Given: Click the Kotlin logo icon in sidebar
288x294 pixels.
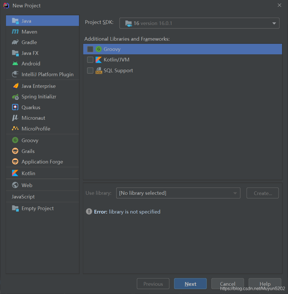Looking at the screenshot, I should [x=15, y=173].
